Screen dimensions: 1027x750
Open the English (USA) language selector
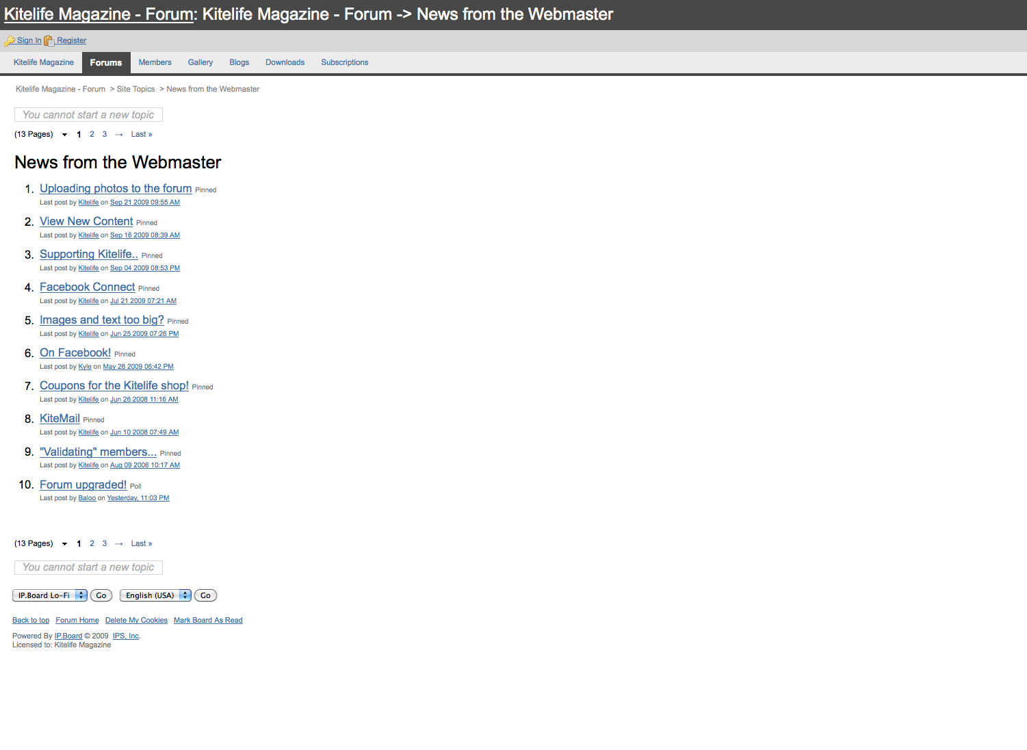coord(155,595)
